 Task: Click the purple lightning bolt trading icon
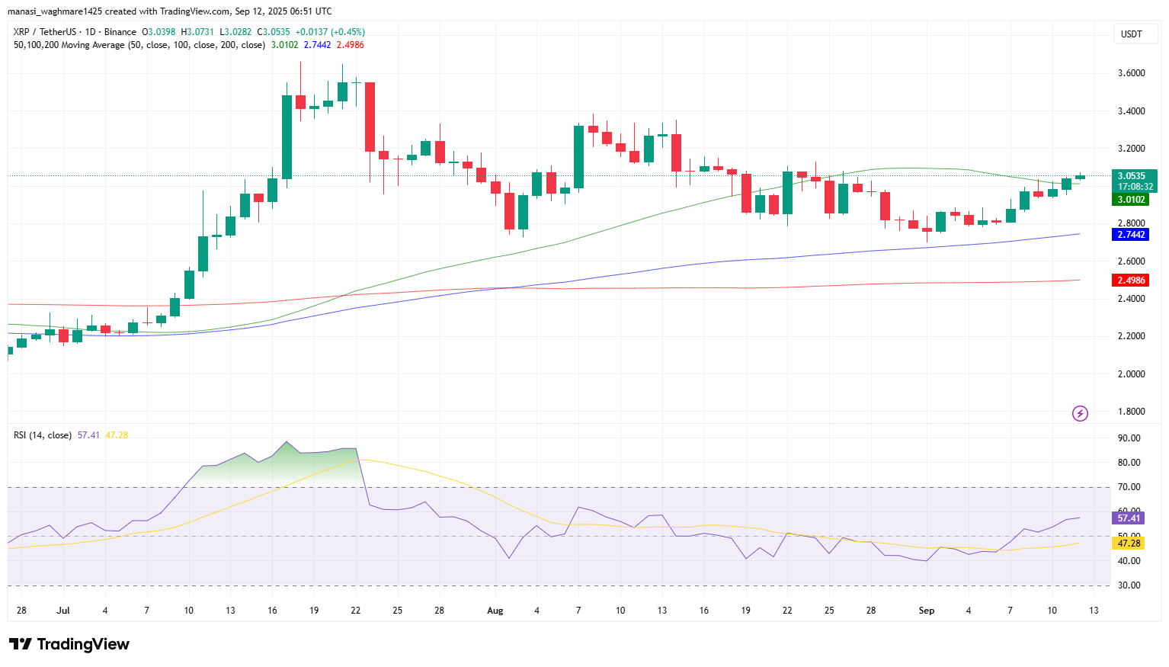coord(1081,413)
